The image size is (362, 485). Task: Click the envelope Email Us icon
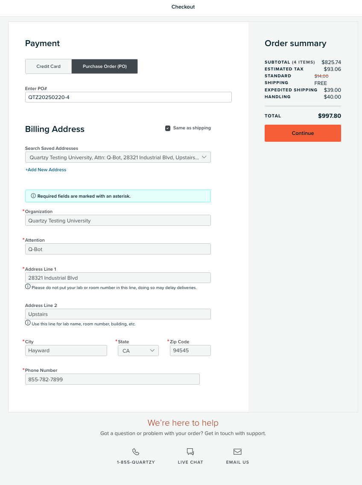tap(237, 452)
